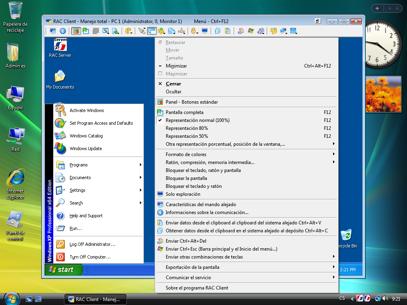Click RAC Client taskbar button
407x305 pixels.
95,299
